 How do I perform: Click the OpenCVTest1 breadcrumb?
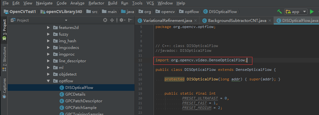[x=20, y=12]
